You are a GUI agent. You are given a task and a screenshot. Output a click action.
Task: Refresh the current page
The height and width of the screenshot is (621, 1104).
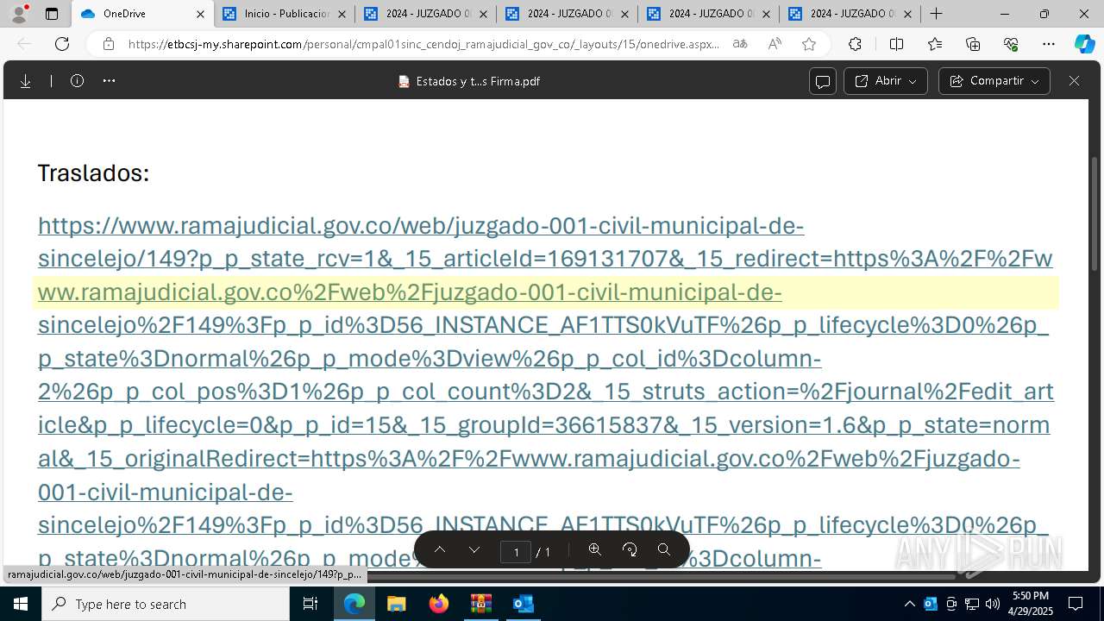62,44
